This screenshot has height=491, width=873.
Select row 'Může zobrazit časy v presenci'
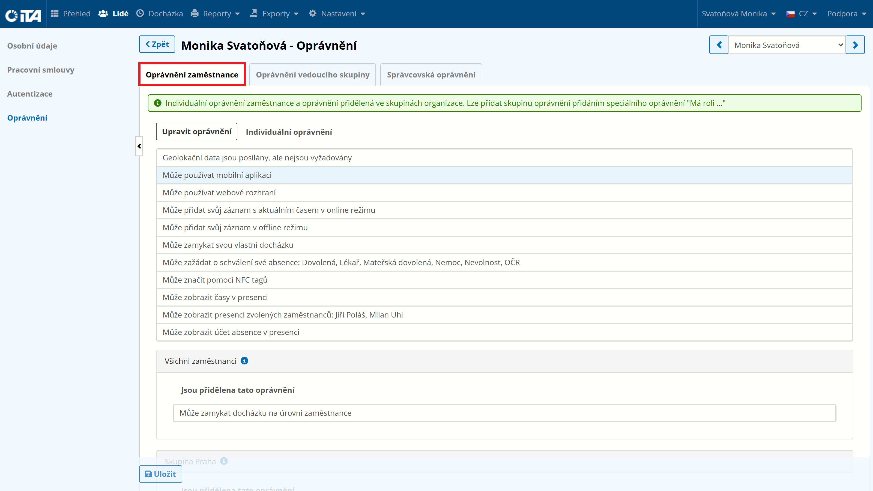click(504, 297)
